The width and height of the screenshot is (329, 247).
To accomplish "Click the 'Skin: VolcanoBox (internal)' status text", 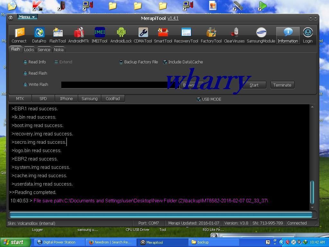I will (31, 223).
